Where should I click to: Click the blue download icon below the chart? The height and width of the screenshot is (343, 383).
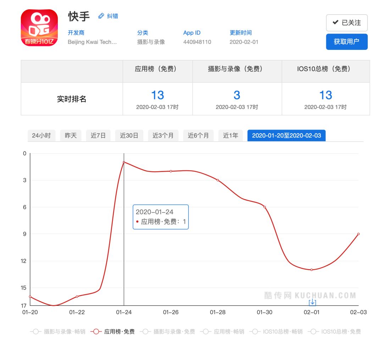312,302
